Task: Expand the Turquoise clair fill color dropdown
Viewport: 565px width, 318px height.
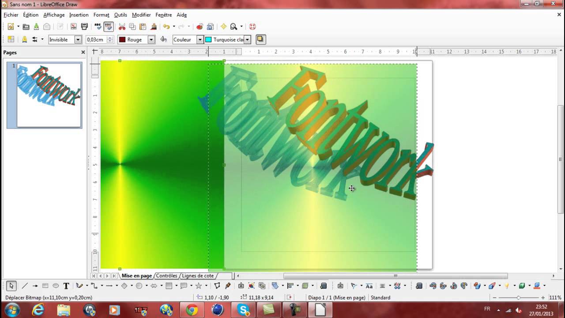Action: pos(248,39)
